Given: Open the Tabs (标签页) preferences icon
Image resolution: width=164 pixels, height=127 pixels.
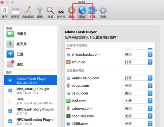Looking at the screenshot, I should pos(16,10).
